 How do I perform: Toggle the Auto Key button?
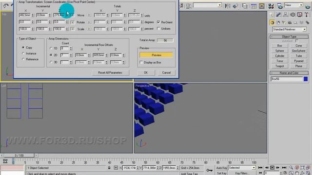click(221, 168)
